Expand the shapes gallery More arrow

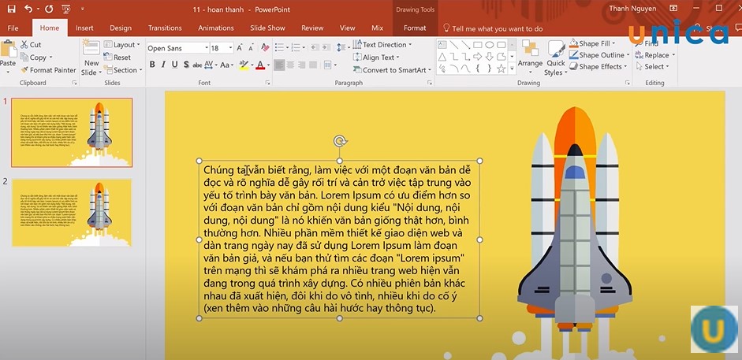click(x=512, y=69)
